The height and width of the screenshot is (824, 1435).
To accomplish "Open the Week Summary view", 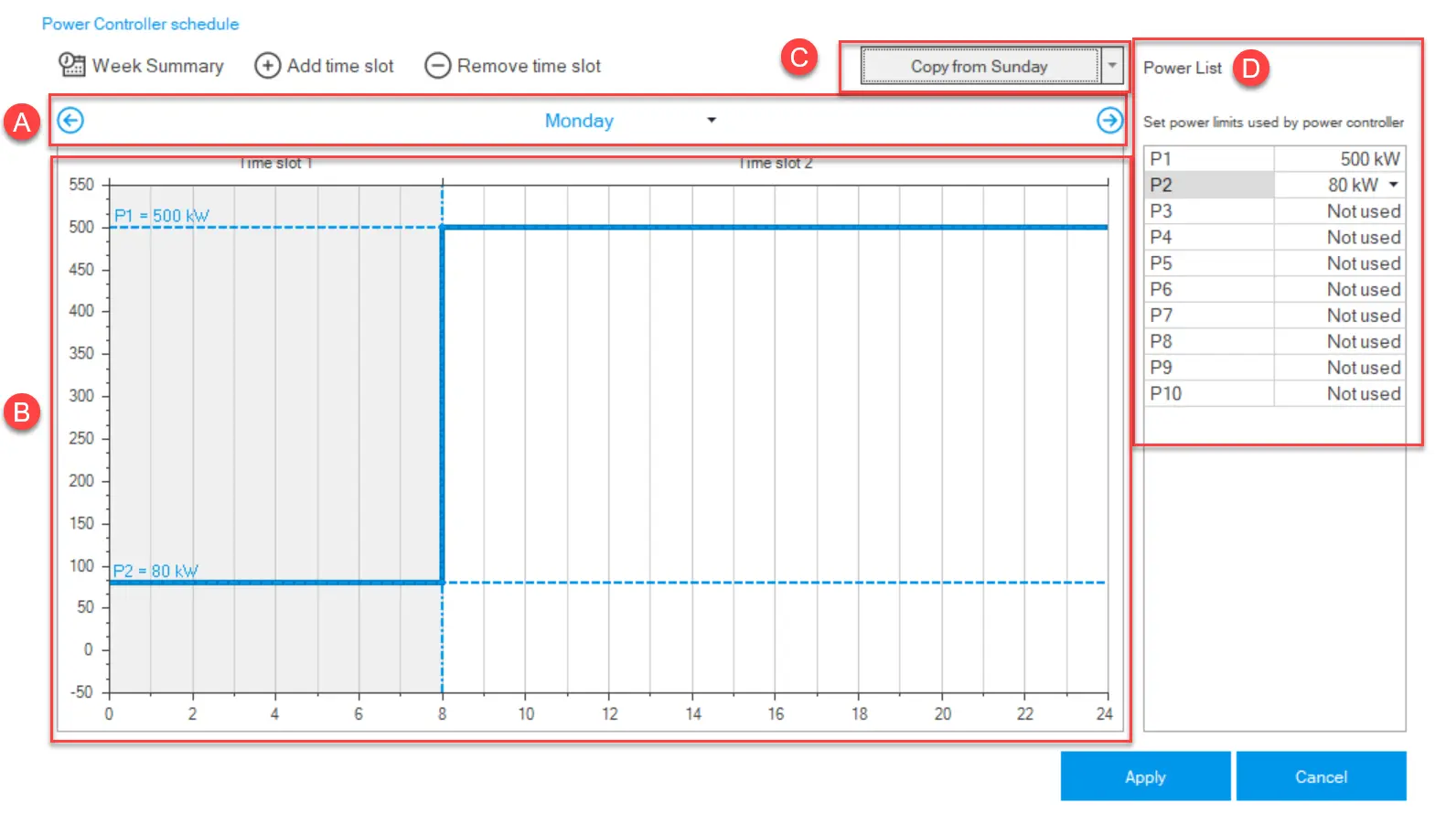I will click(142, 66).
